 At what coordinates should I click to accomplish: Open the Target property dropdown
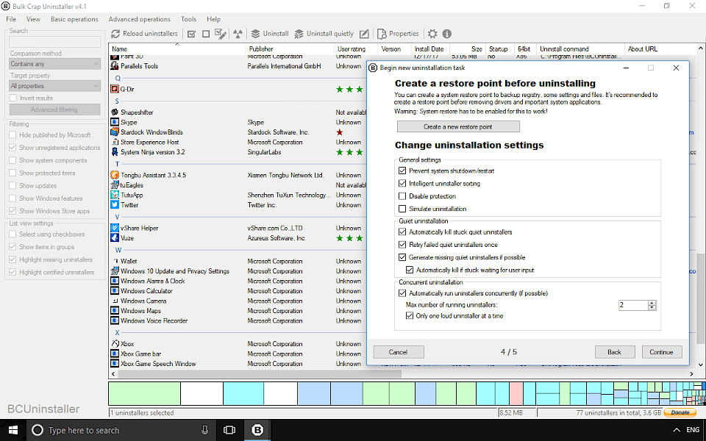click(55, 86)
